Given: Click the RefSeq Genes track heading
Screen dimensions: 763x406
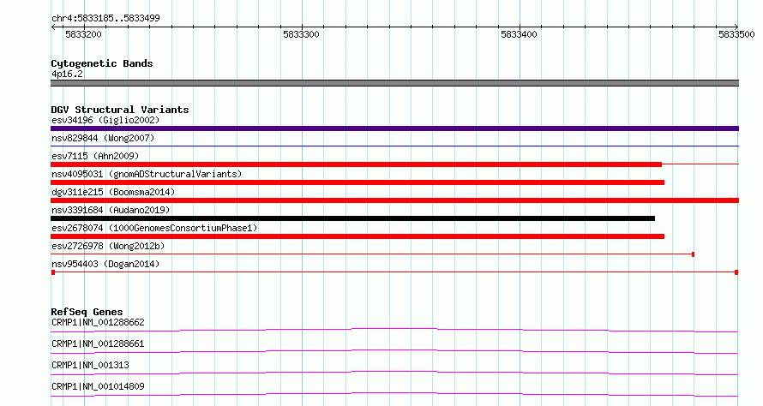Looking at the screenshot, I should [x=87, y=312].
